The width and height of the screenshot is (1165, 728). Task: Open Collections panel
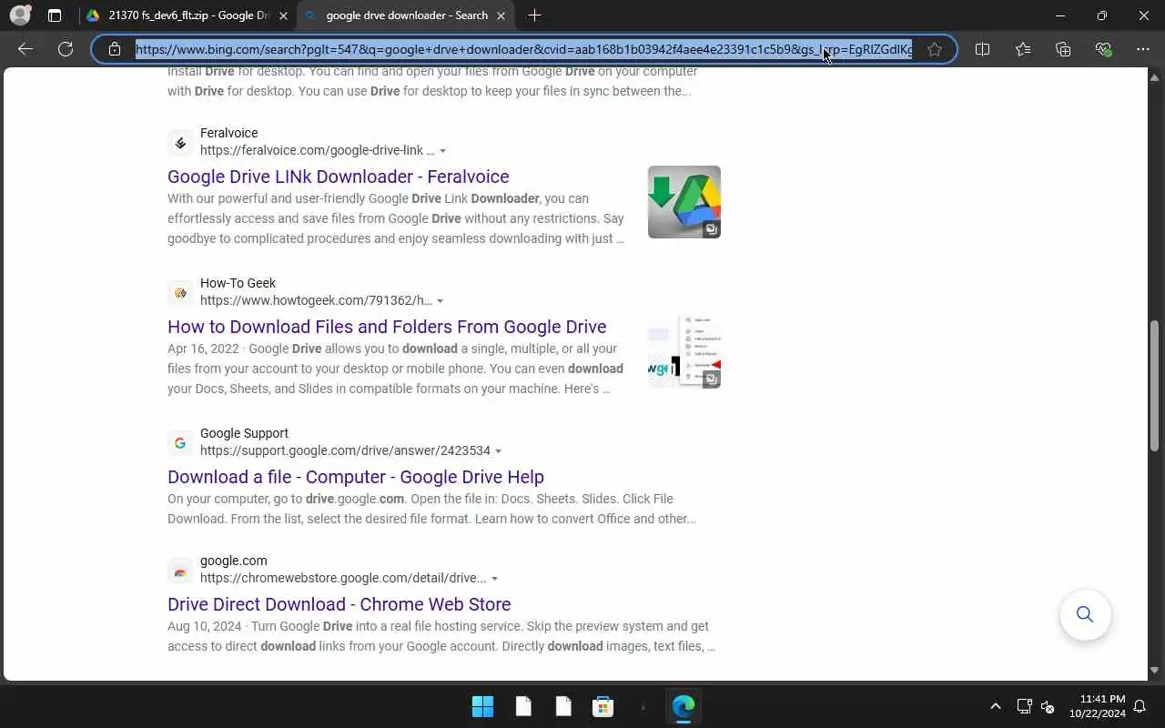[x=1063, y=49]
